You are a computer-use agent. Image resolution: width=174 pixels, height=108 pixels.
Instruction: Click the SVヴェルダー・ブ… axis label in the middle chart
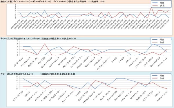[76, 62]
